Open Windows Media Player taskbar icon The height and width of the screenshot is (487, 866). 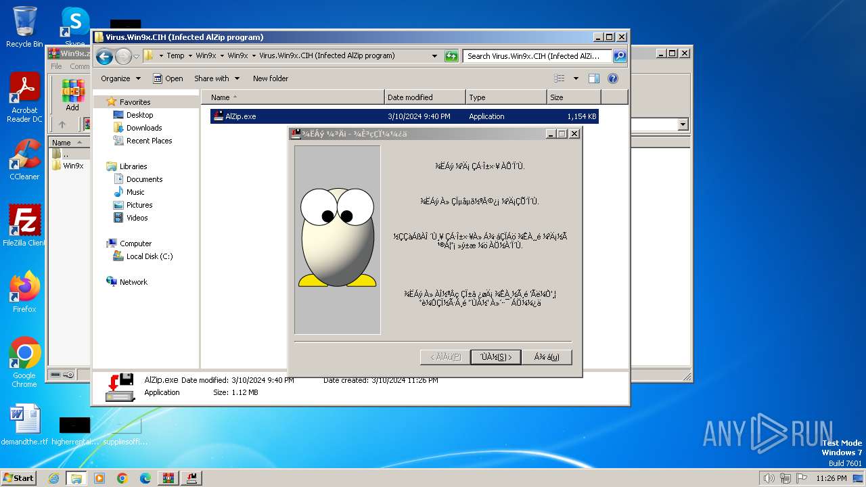(x=99, y=478)
